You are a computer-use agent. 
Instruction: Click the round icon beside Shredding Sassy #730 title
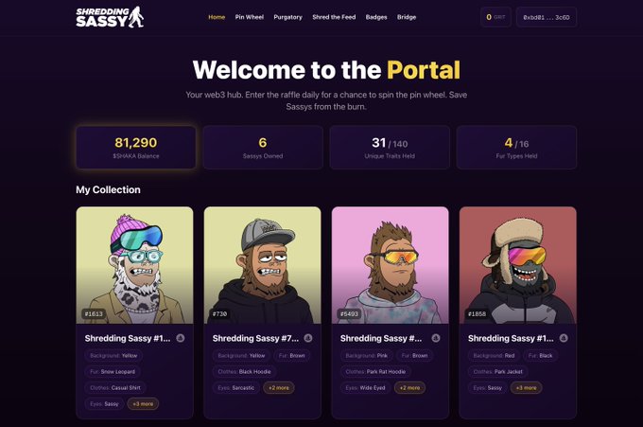click(308, 338)
